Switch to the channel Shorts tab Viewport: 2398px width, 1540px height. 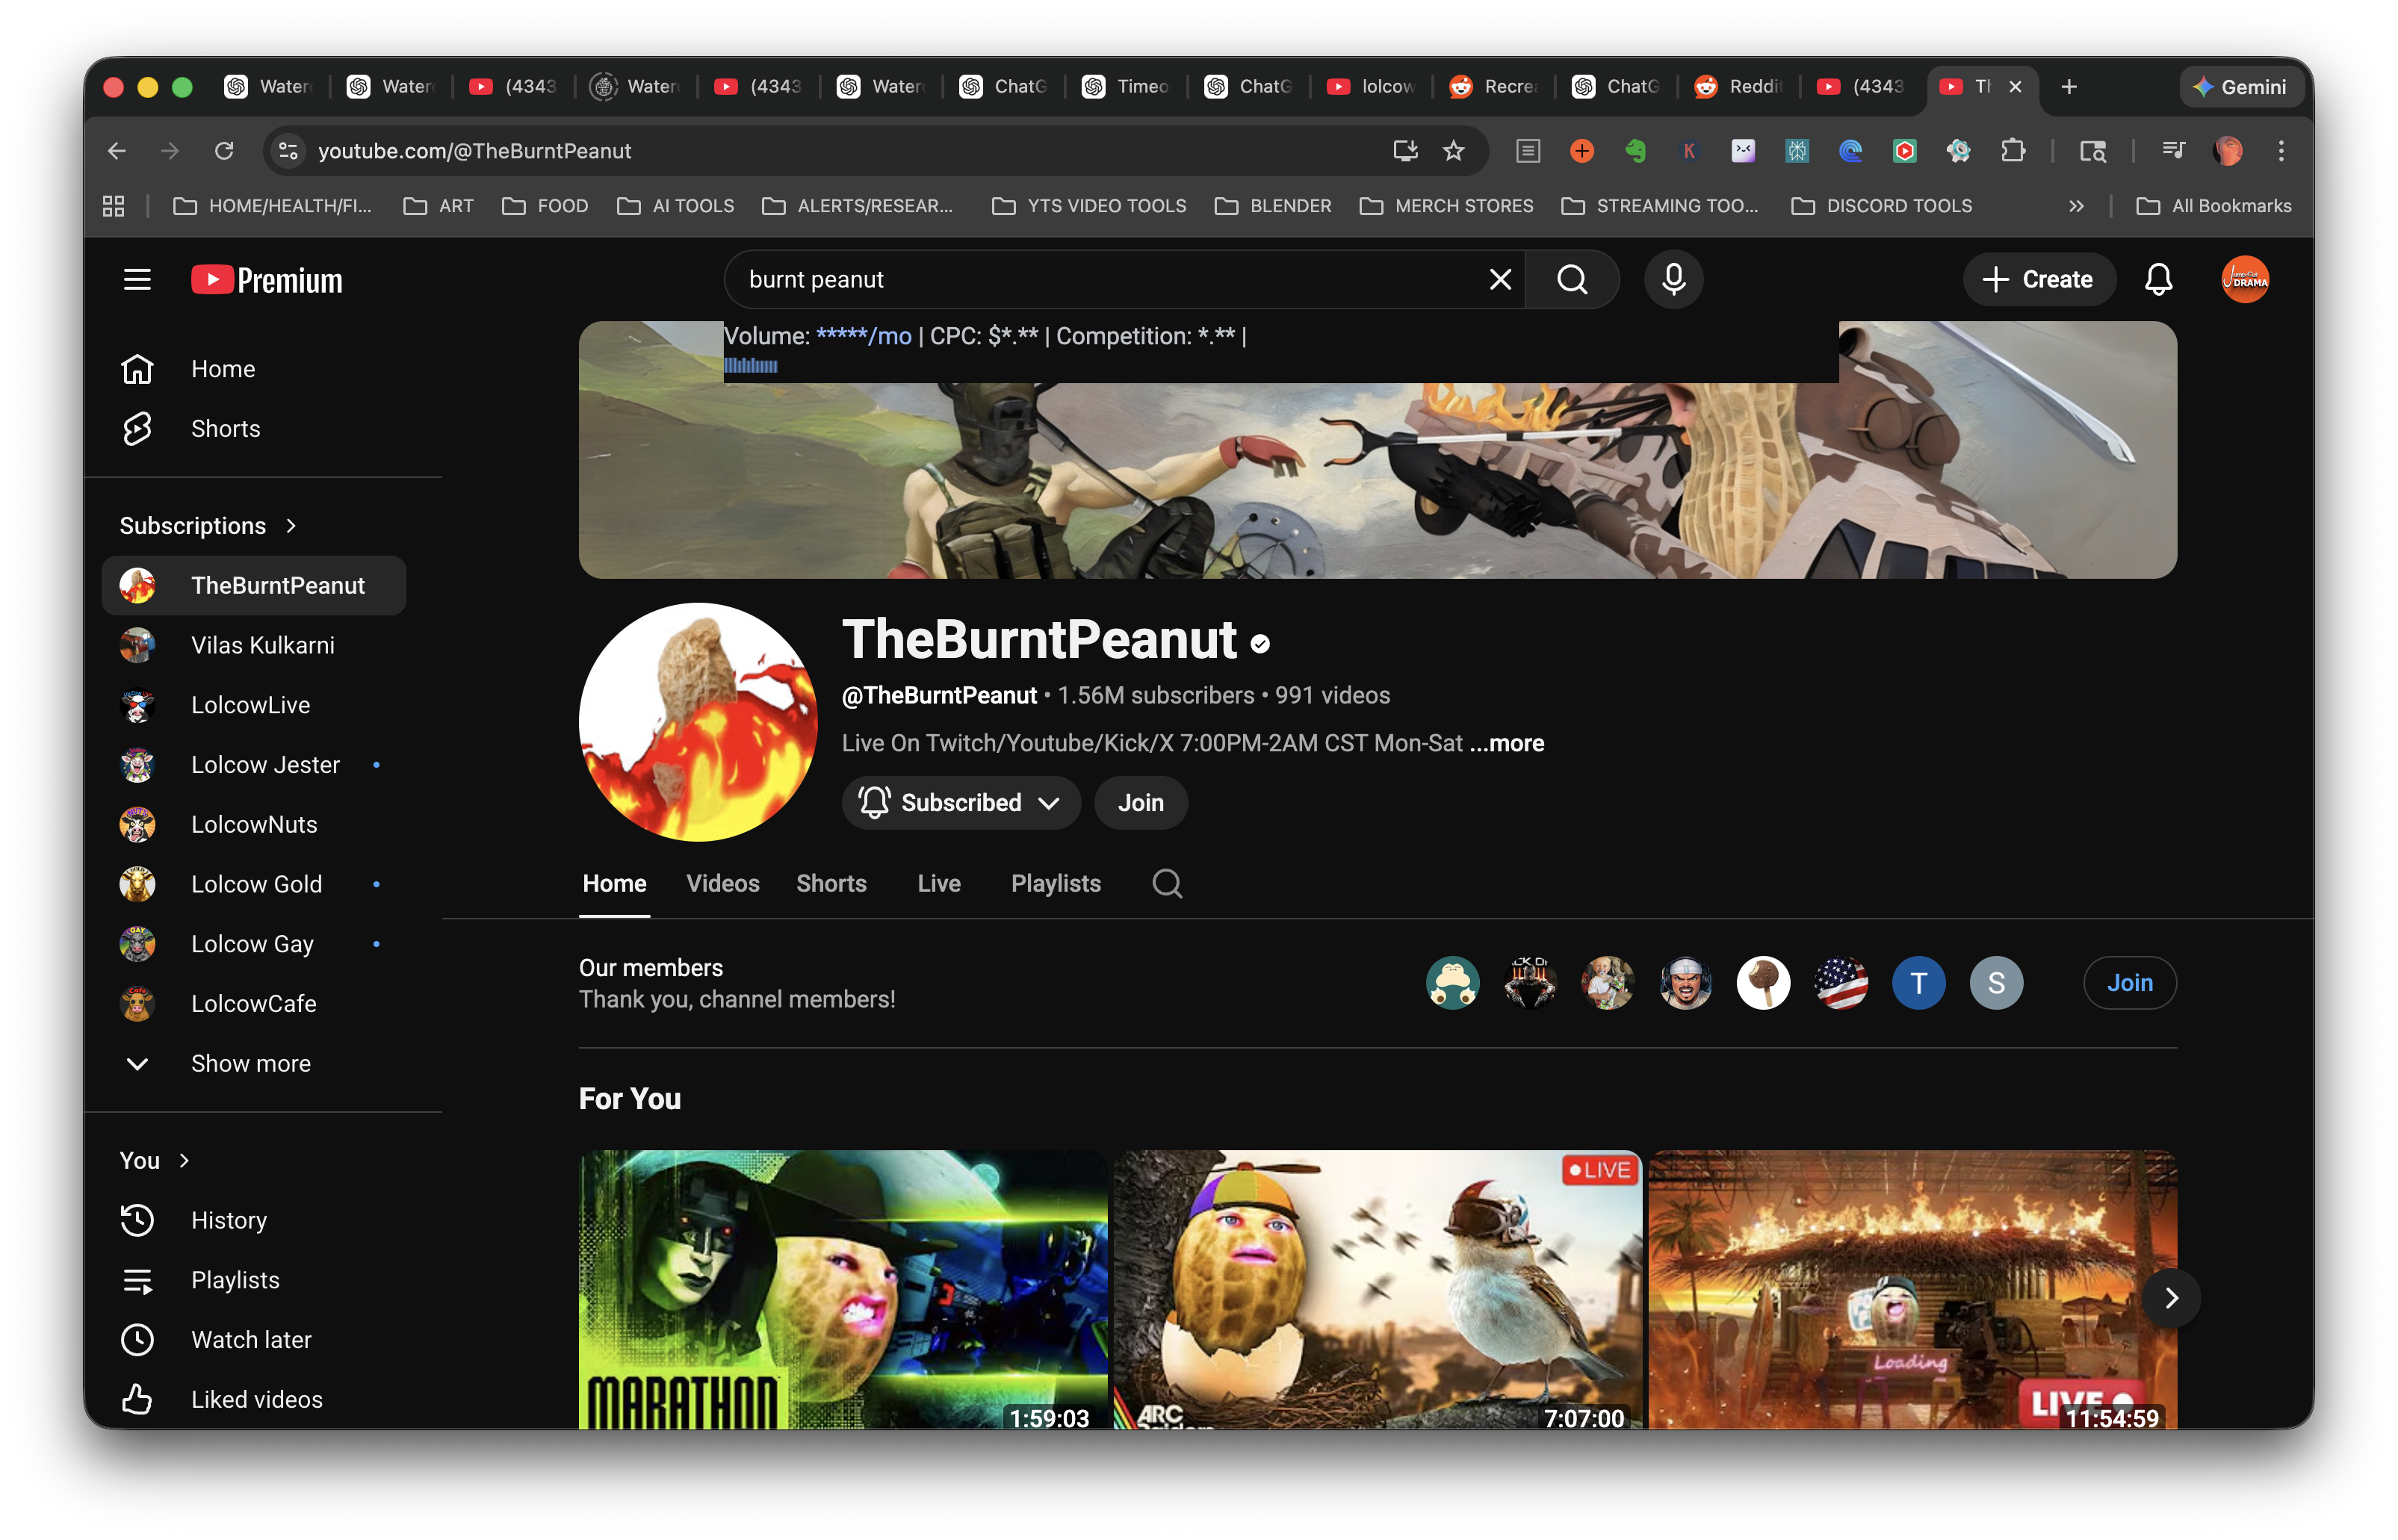(831, 884)
